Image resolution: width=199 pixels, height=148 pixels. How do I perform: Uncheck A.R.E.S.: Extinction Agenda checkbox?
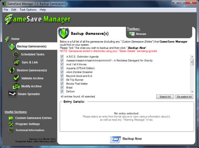pyautogui.click(x=62, y=56)
